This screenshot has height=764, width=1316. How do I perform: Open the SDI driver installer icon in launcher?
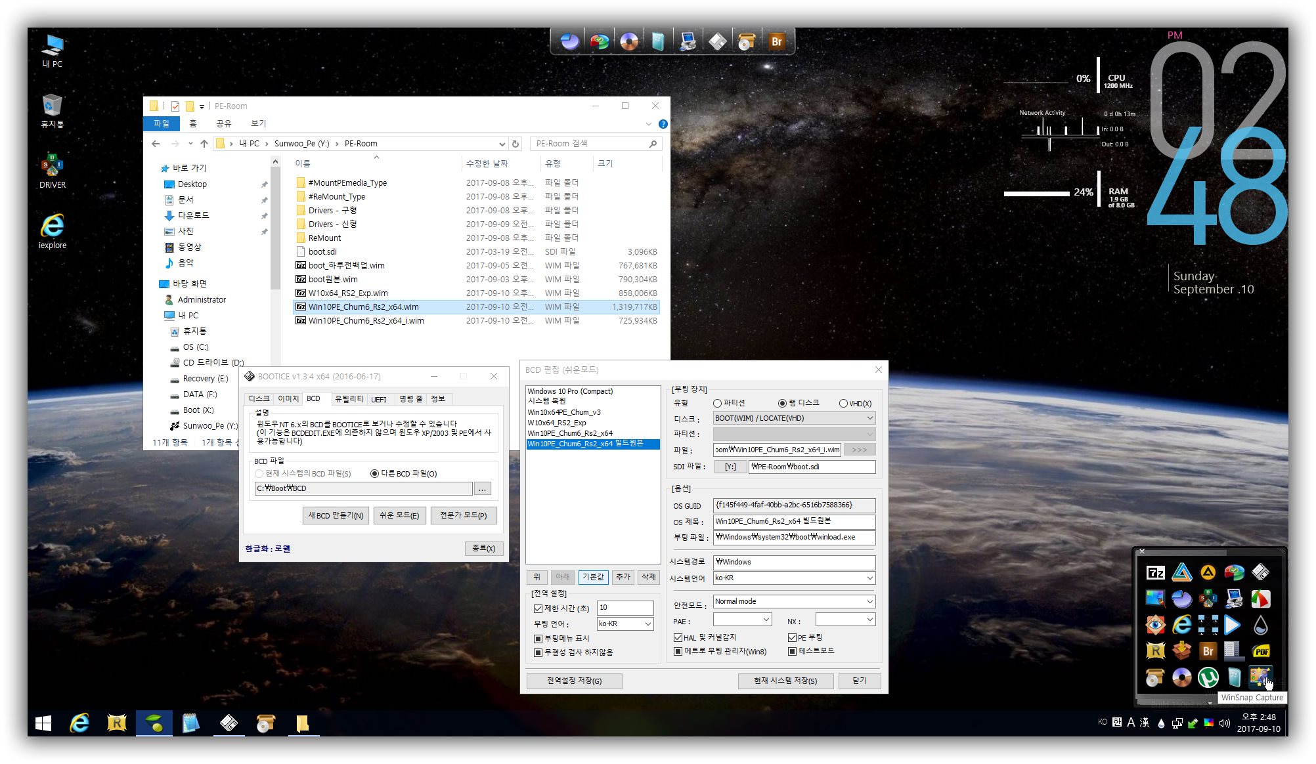[x=1208, y=599]
